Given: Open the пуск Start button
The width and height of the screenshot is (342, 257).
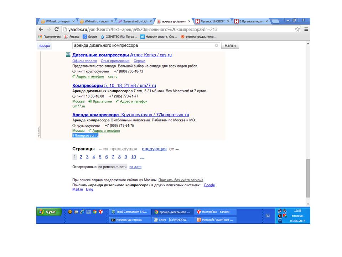Looking at the screenshot, I should [x=49, y=212].
